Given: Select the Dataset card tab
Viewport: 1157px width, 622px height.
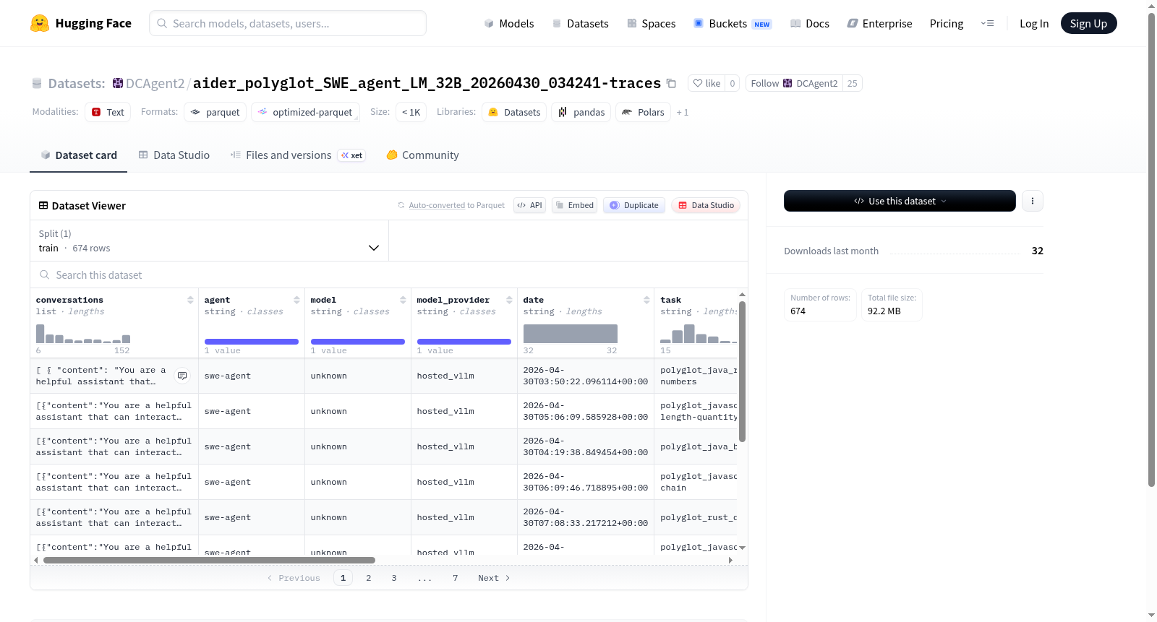Looking at the screenshot, I should click(79, 155).
